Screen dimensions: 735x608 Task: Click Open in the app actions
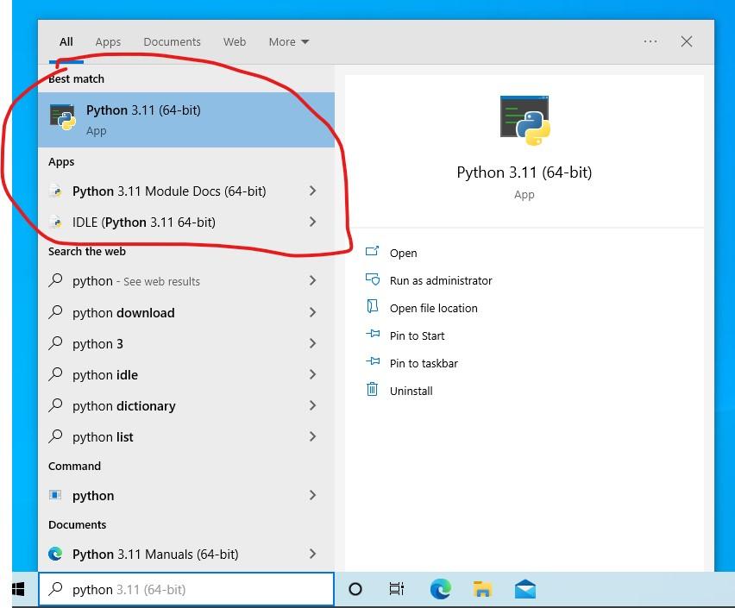pyautogui.click(x=403, y=254)
